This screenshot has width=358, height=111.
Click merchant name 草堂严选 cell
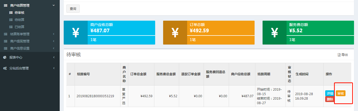click(124, 96)
